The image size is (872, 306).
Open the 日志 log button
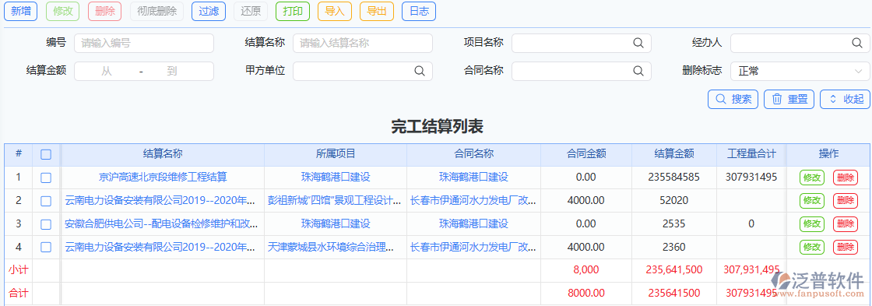pyautogui.click(x=419, y=11)
